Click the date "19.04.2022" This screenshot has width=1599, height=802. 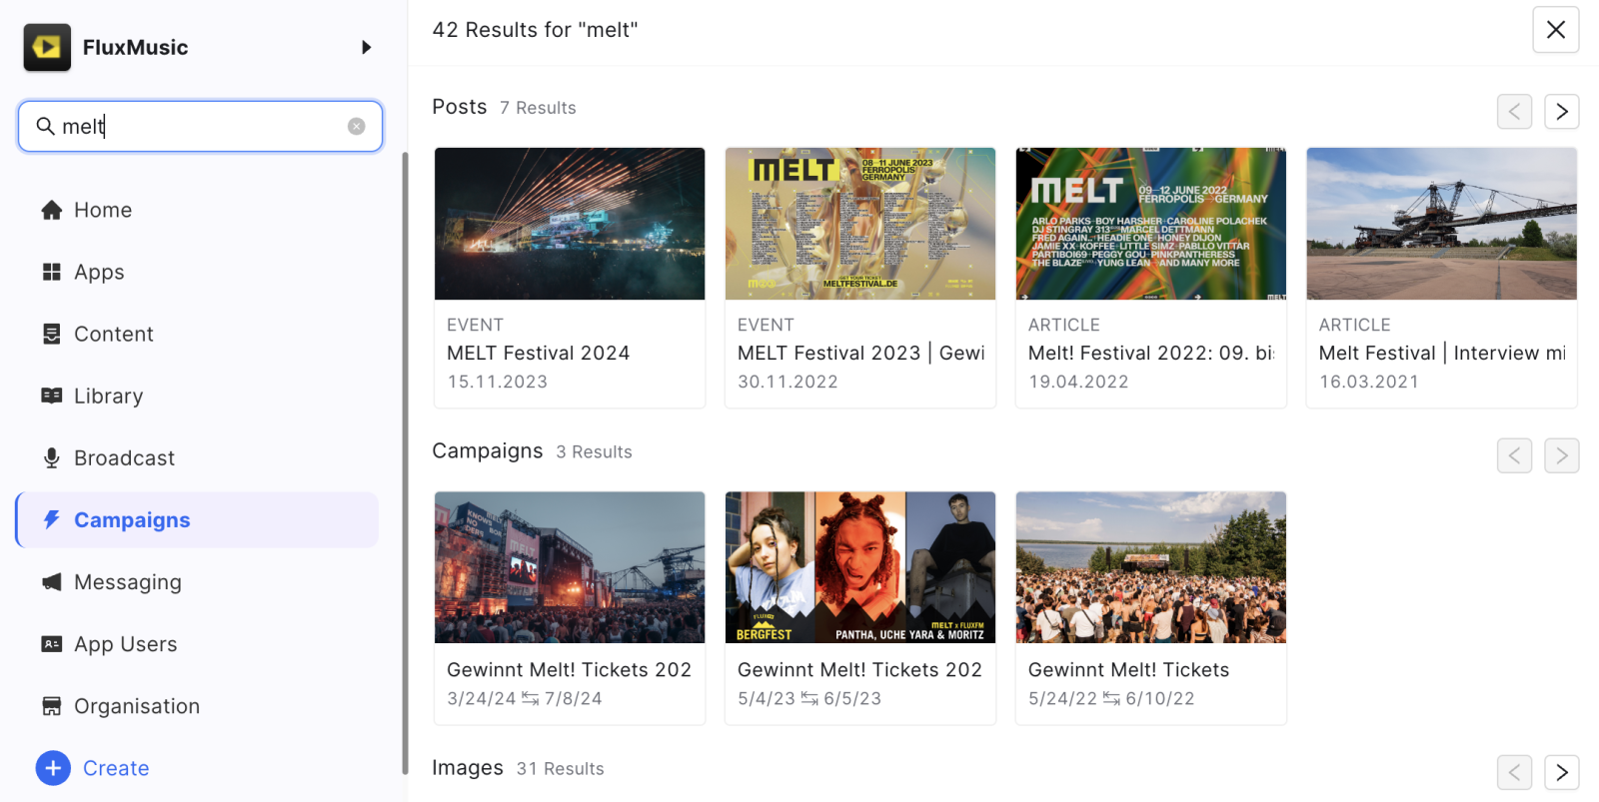click(x=1078, y=382)
